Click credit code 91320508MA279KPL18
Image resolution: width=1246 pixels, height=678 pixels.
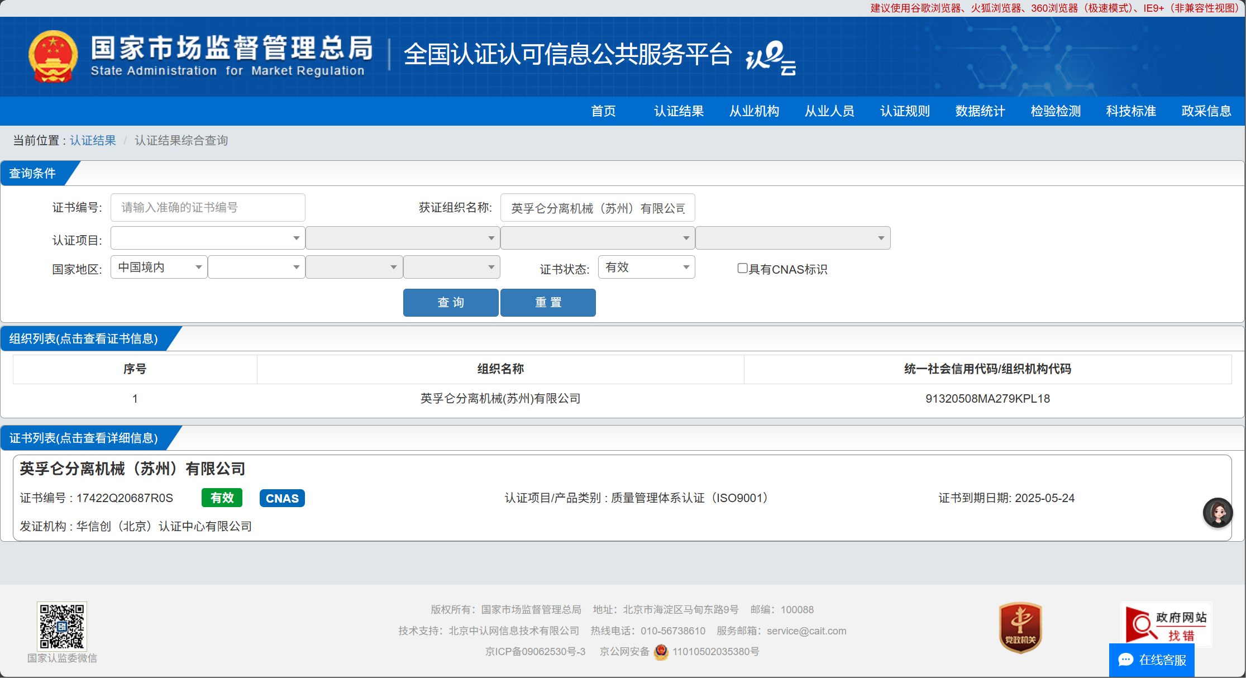click(x=987, y=399)
